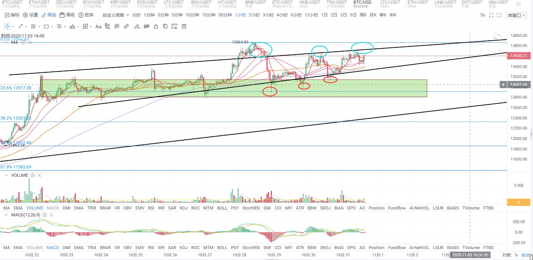This screenshot has height=260, width=533.
Task: Close the MACD indicator panel
Action: coord(52,215)
